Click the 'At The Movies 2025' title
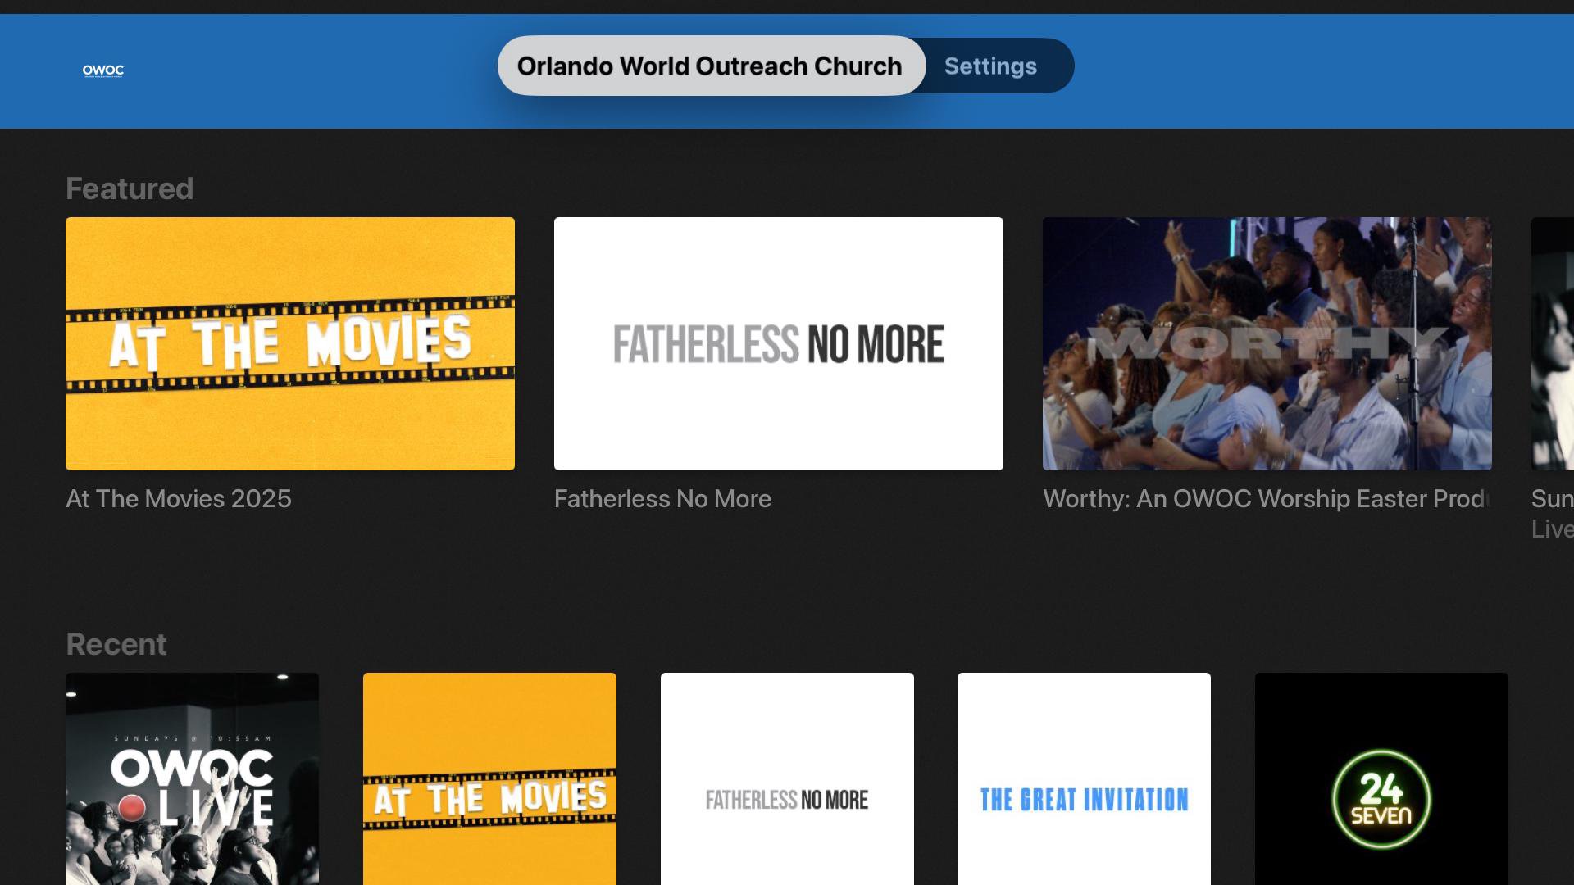This screenshot has height=885, width=1574. pyautogui.click(x=179, y=499)
